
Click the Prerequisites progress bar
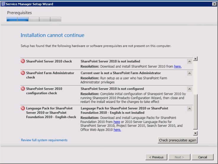(34, 19)
